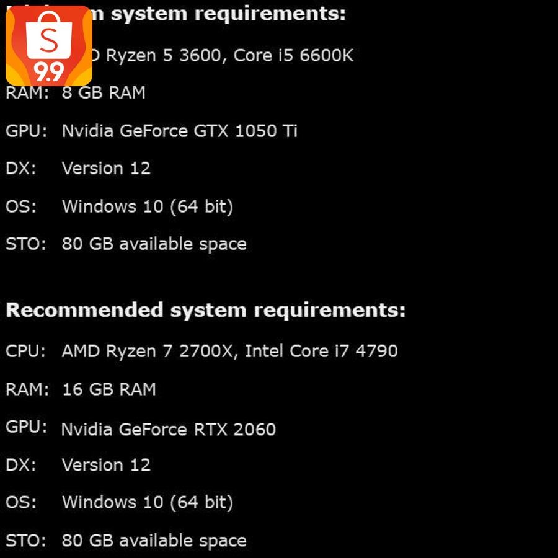Click Windows 10 (64 bit) under minimum requirements
The image size is (558, 558).
point(147,206)
